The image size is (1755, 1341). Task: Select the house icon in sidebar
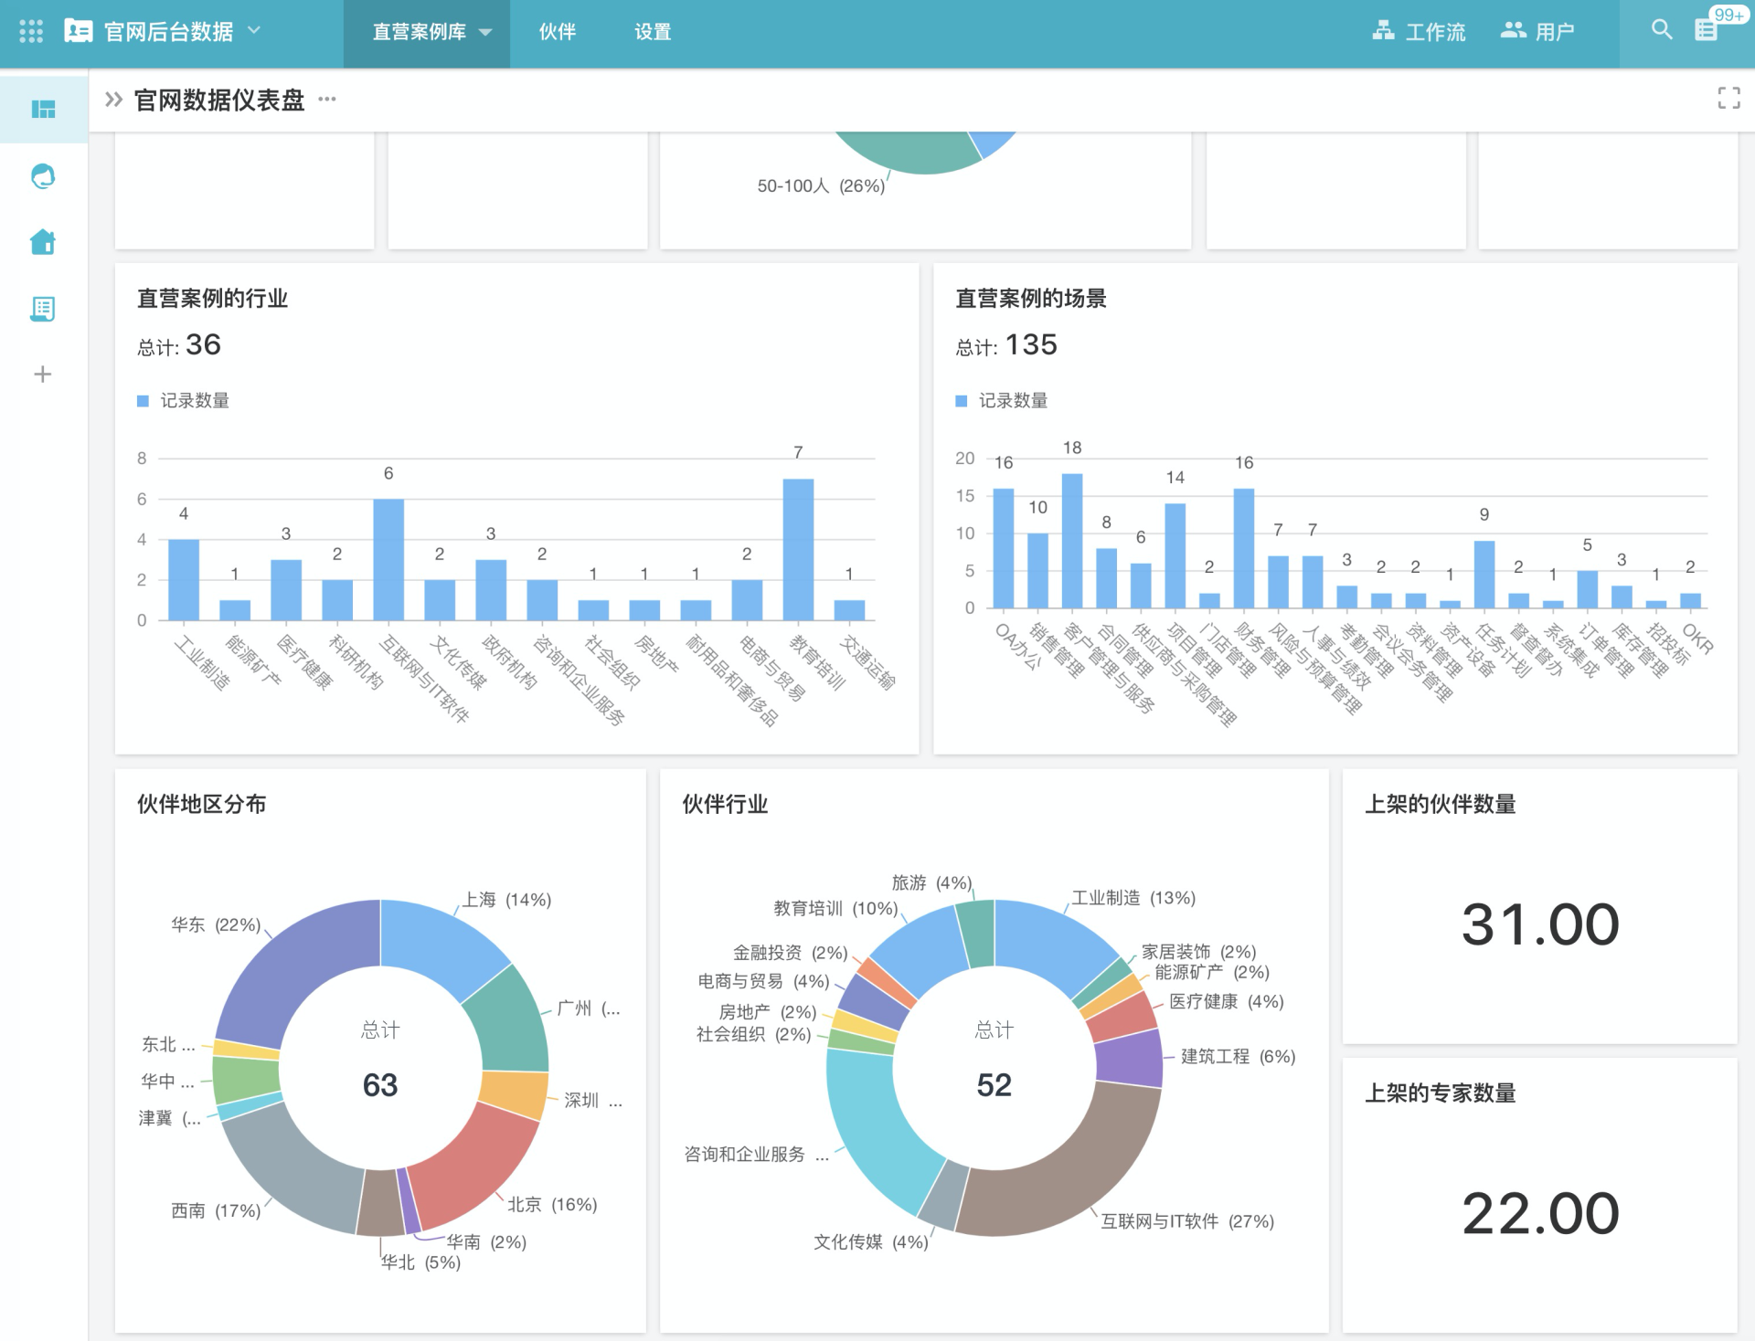tap(43, 242)
